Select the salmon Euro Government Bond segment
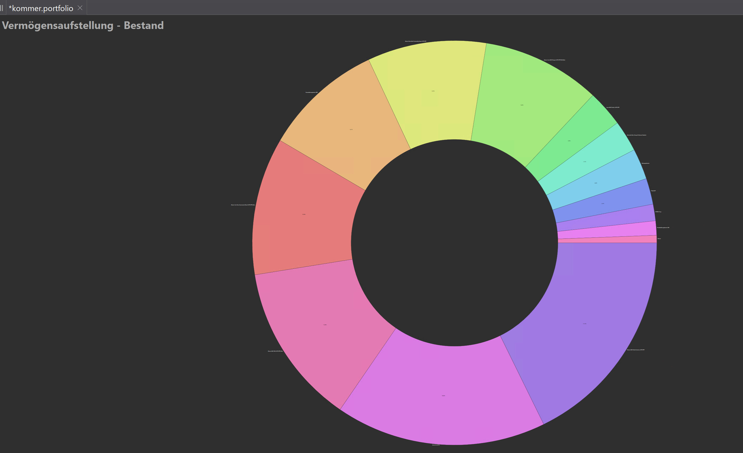 coord(304,214)
